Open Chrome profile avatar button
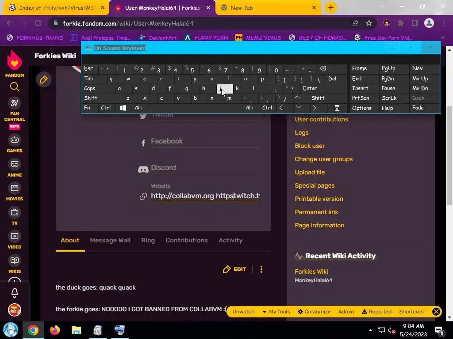The width and height of the screenshot is (453, 339). tap(429, 23)
